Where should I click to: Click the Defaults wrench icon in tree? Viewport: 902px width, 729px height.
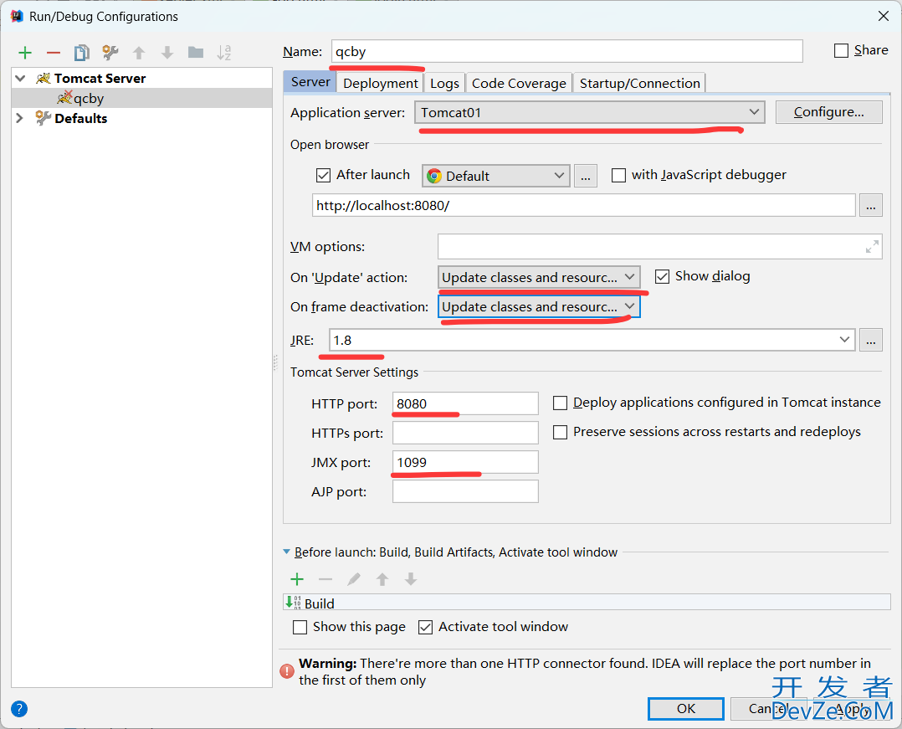[x=44, y=118]
